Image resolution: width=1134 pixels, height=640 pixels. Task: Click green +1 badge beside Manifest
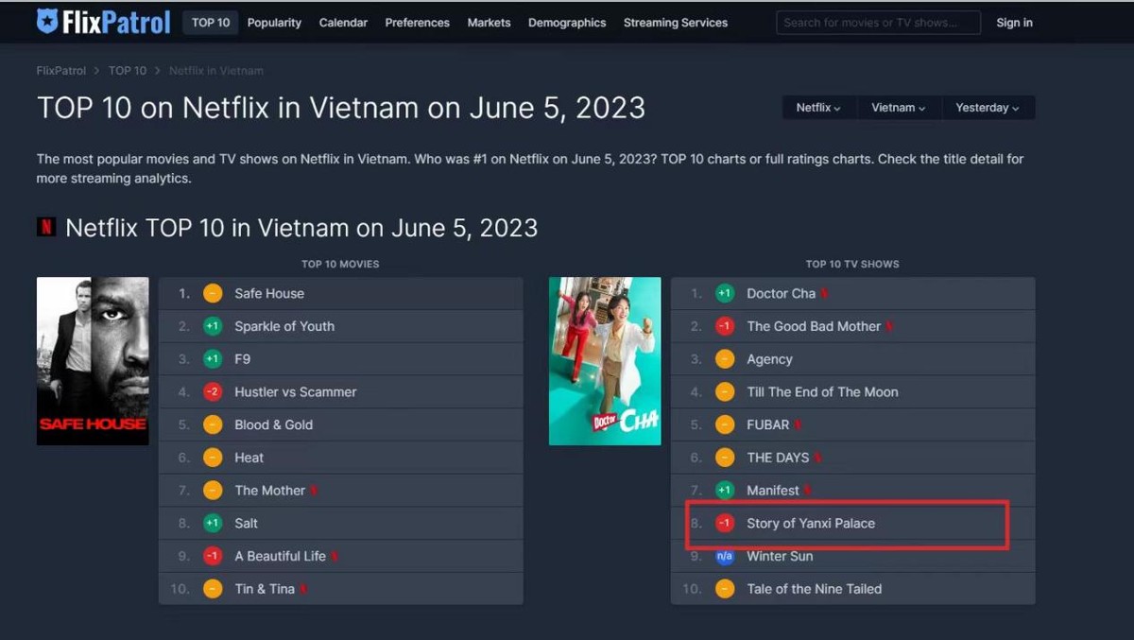coord(725,490)
